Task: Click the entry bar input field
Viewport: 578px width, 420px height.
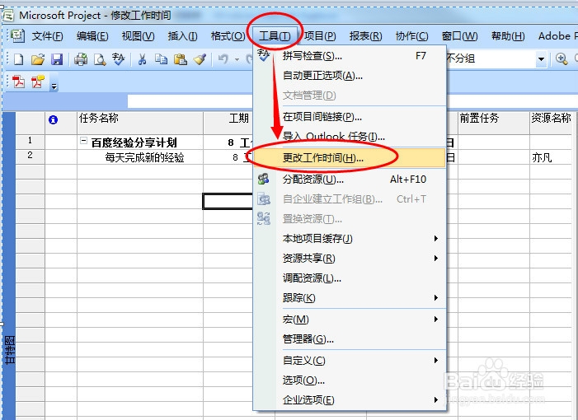Action: pyautogui.click(x=190, y=101)
